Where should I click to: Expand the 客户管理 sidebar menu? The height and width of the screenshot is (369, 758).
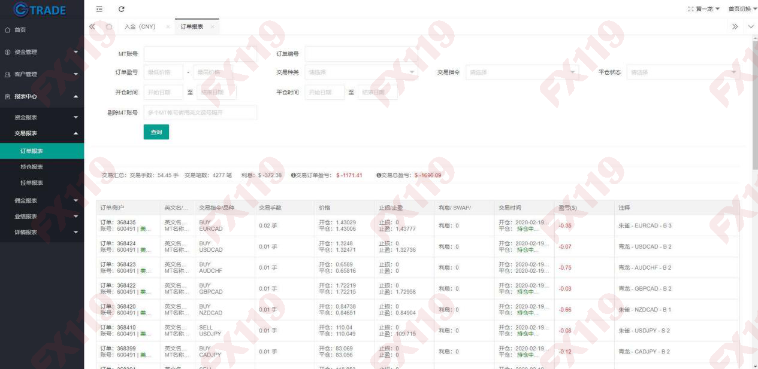point(42,74)
